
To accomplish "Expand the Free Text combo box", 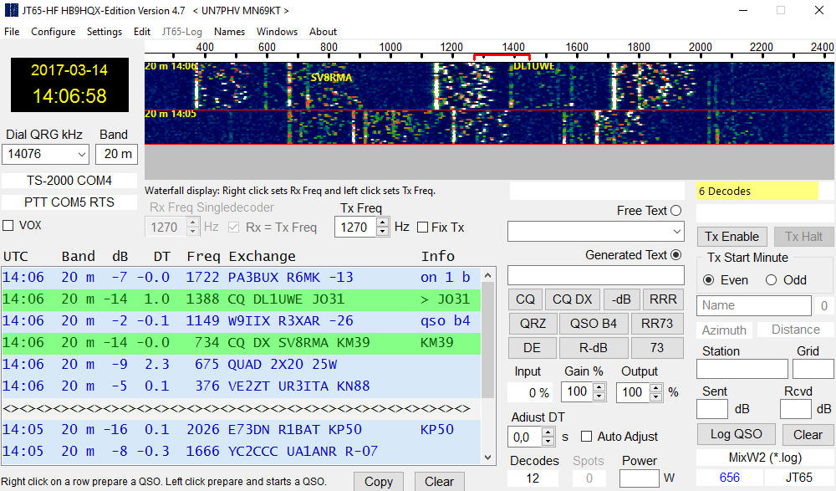I will point(676,232).
